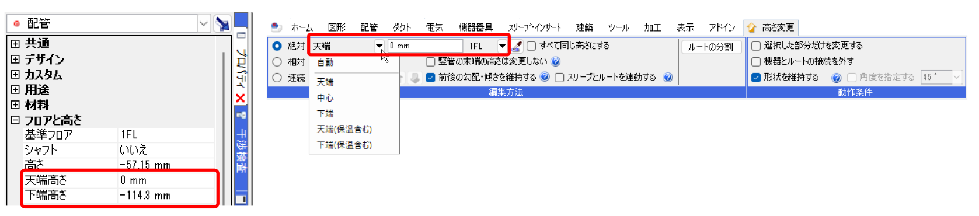Click the greyed down arrow icon
Image resolution: width=979 pixels, height=216 pixels.
tap(414, 78)
